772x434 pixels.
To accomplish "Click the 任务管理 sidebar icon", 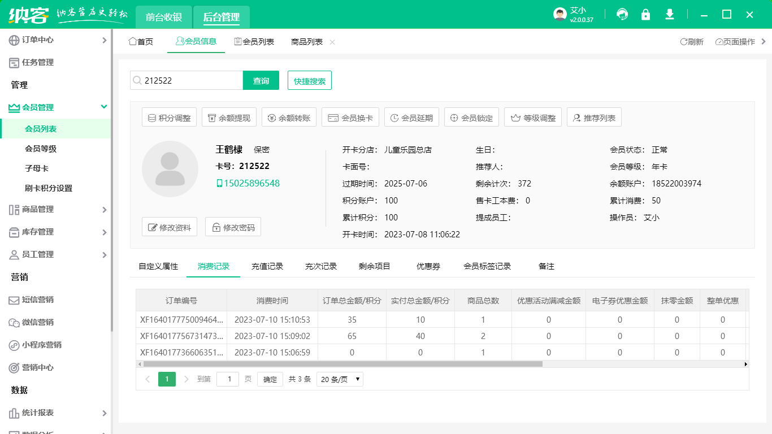I will pos(14,63).
